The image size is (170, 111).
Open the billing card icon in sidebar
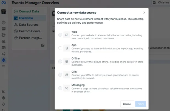coord(4,48)
